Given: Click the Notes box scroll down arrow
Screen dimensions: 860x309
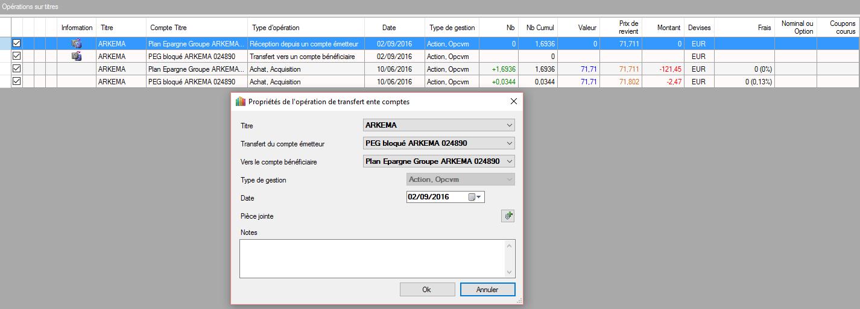Looking at the screenshot, I should (510, 272).
